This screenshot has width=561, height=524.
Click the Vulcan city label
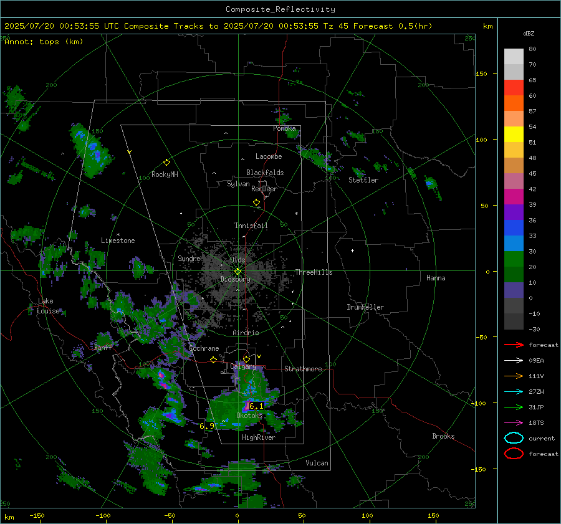(x=317, y=463)
